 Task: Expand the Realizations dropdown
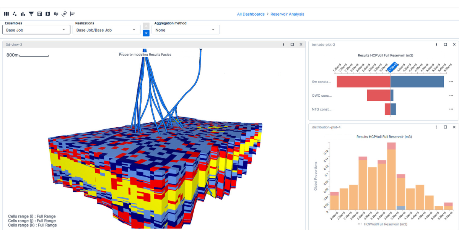pyautogui.click(x=106, y=30)
